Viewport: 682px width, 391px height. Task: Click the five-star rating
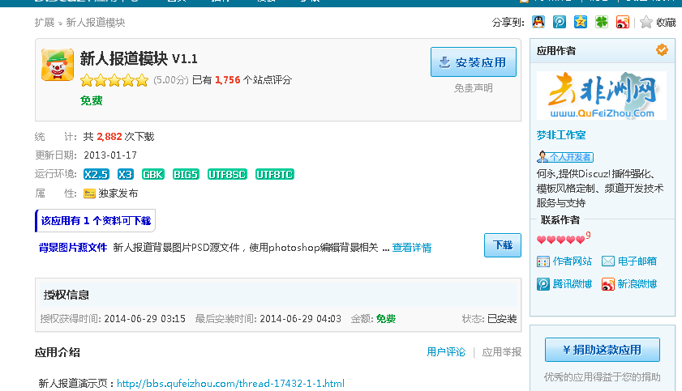pos(114,80)
